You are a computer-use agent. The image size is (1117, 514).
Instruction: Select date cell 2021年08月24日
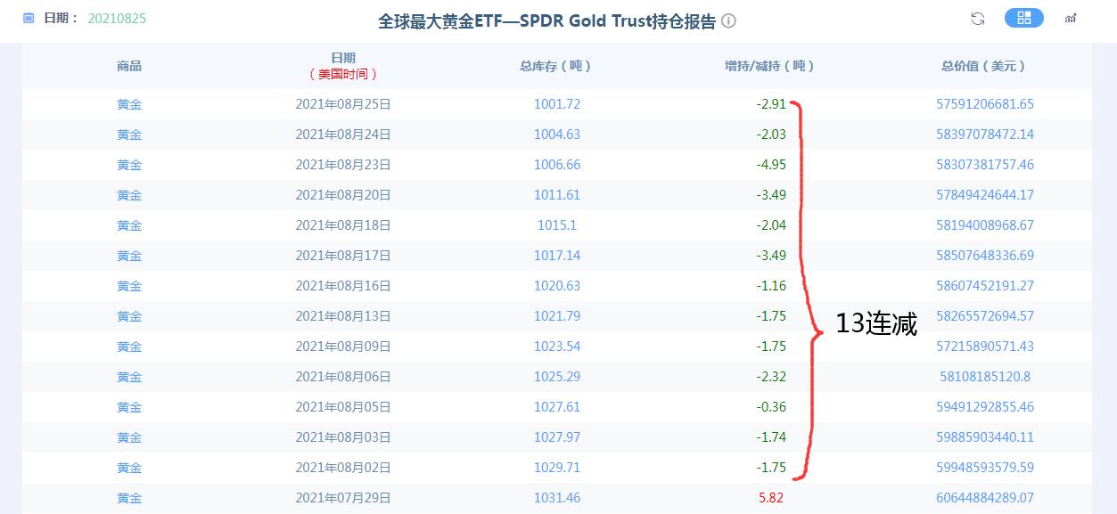[x=343, y=135]
